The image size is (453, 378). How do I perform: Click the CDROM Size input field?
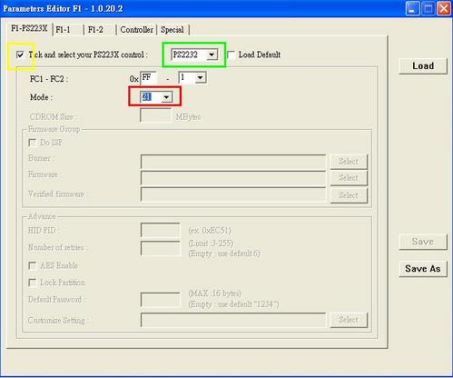pos(156,115)
